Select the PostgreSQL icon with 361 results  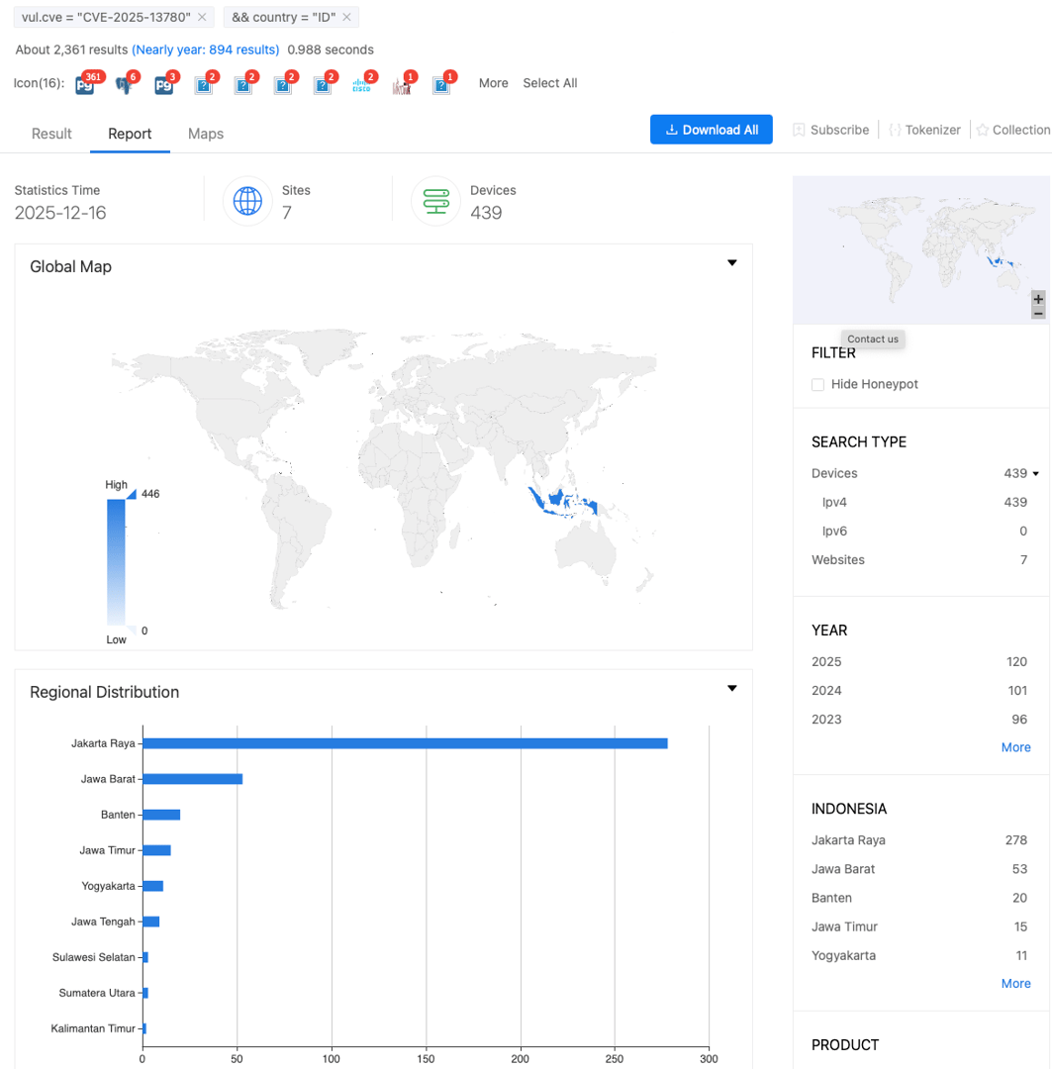point(84,84)
